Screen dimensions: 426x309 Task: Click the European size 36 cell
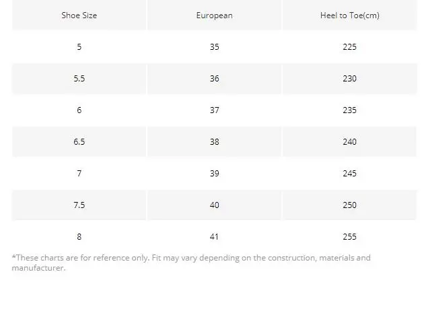pyautogui.click(x=214, y=79)
